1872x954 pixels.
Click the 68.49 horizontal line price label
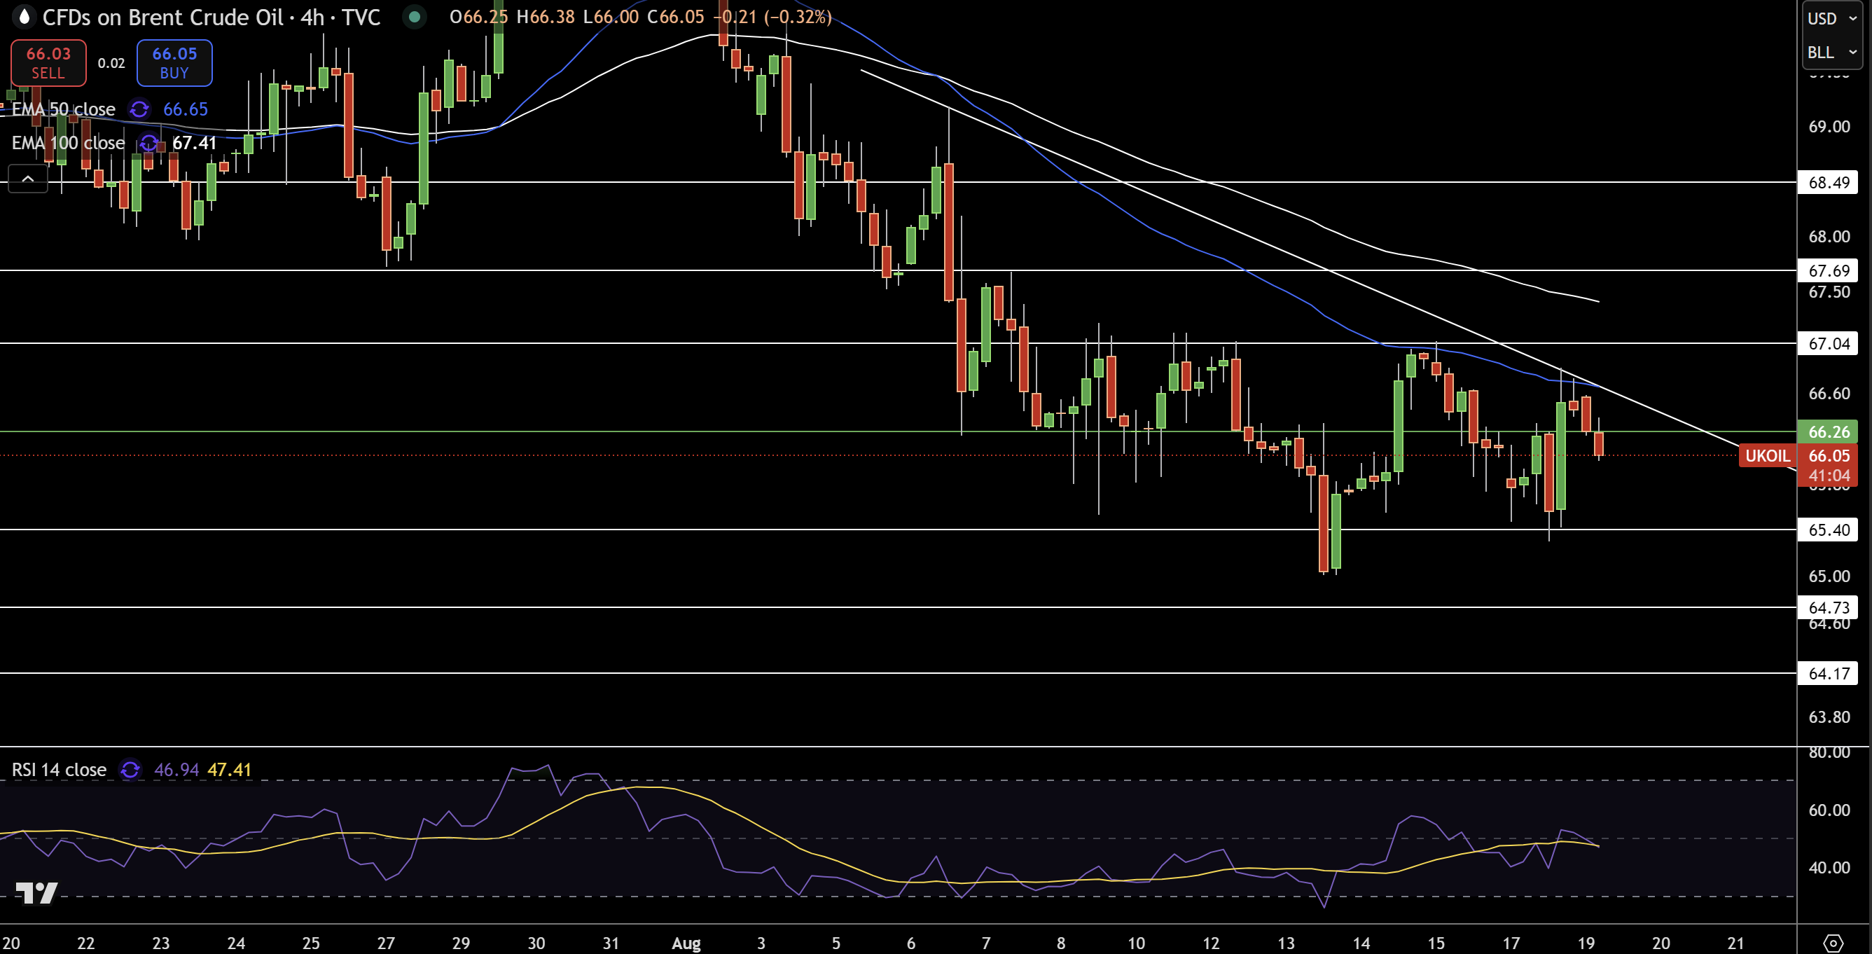click(1828, 182)
